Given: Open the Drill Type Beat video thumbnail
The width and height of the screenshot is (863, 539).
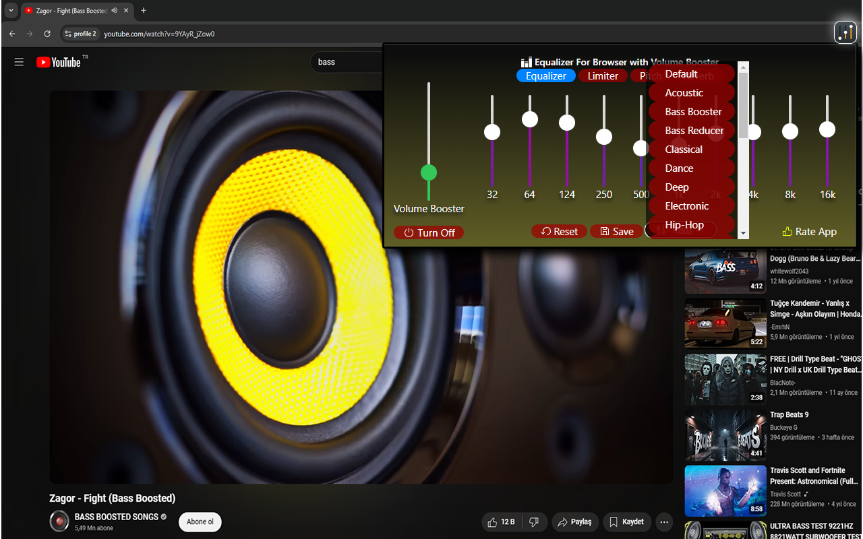Looking at the screenshot, I should [x=725, y=379].
